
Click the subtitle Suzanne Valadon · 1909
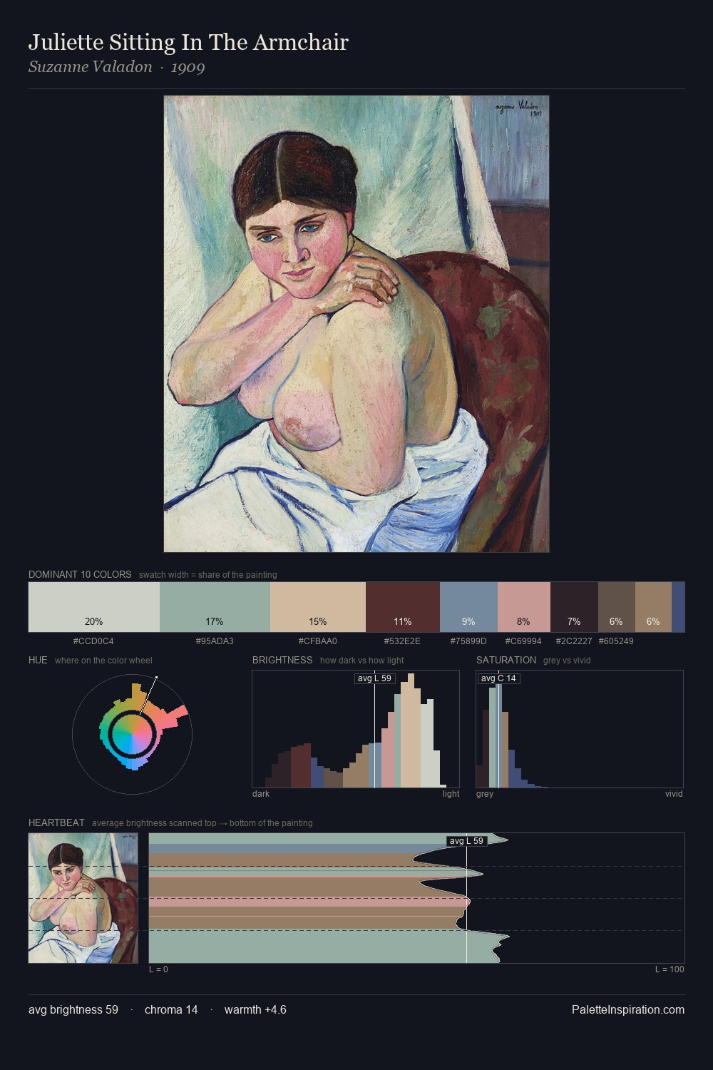pyautogui.click(x=117, y=67)
